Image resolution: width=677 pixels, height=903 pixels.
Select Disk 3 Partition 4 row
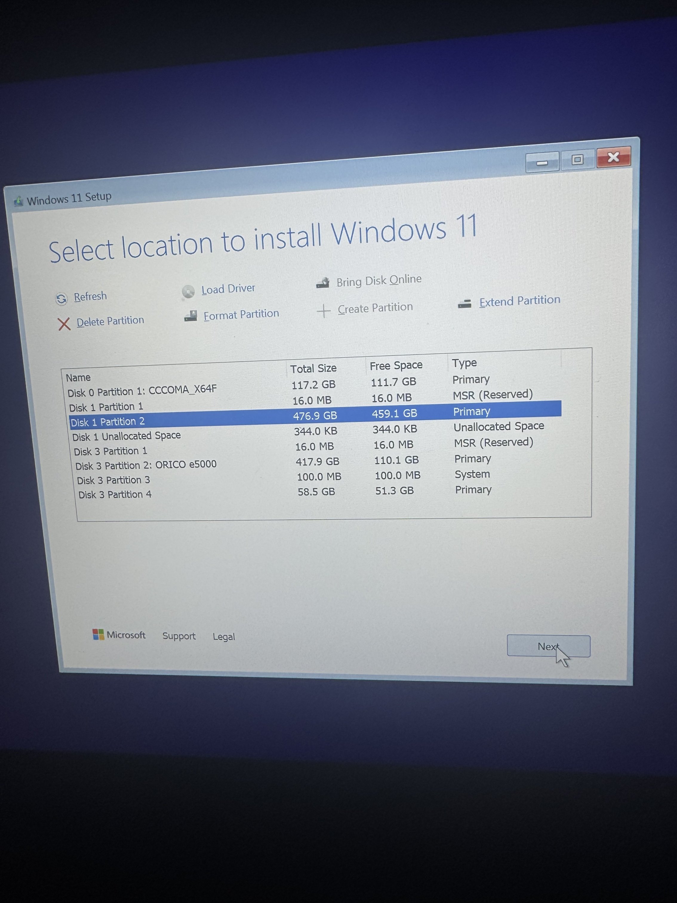click(x=319, y=492)
